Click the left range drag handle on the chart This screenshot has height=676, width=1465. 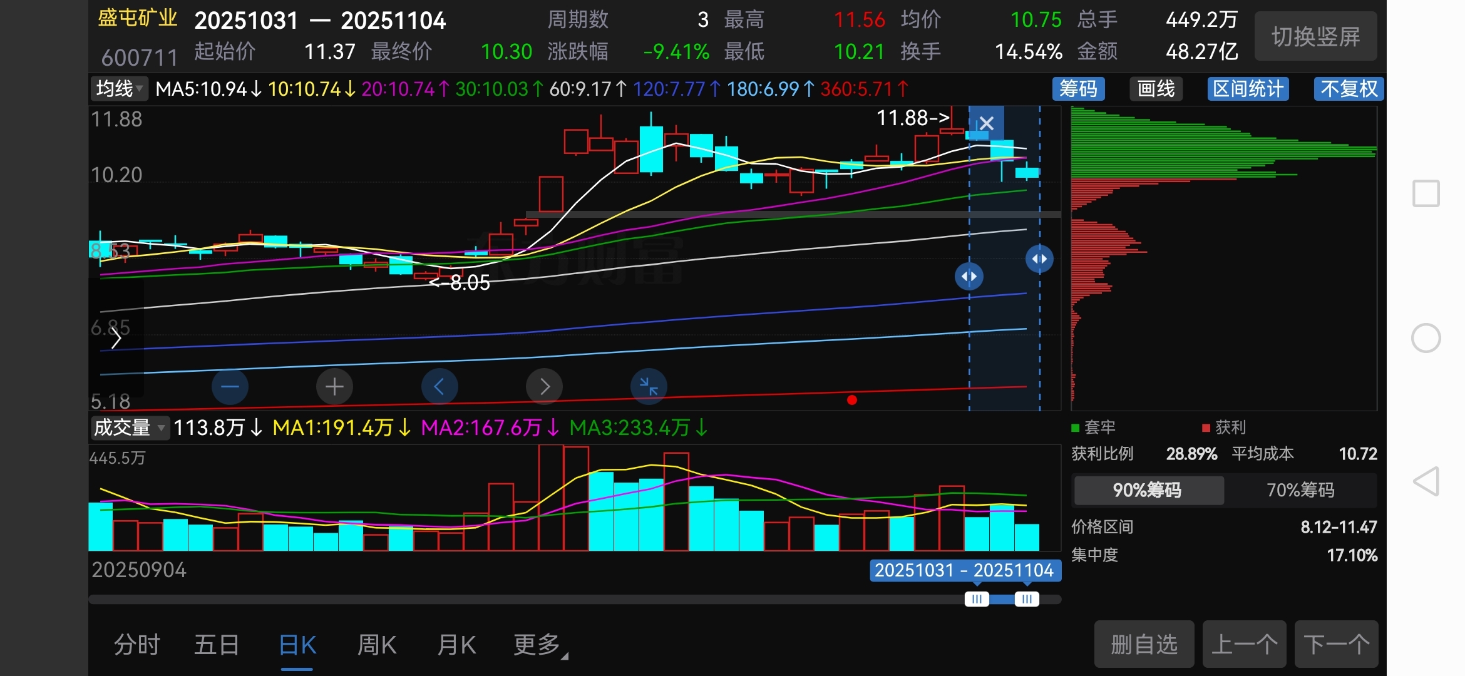click(x=969, y=276)
